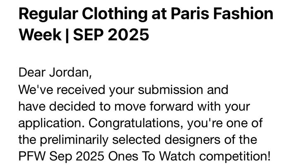298x167 pixels.
Task: Click the word "forward" in the body
Action: tap(171, 106)
